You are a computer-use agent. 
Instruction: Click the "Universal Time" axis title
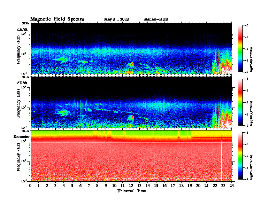point(131,191)
